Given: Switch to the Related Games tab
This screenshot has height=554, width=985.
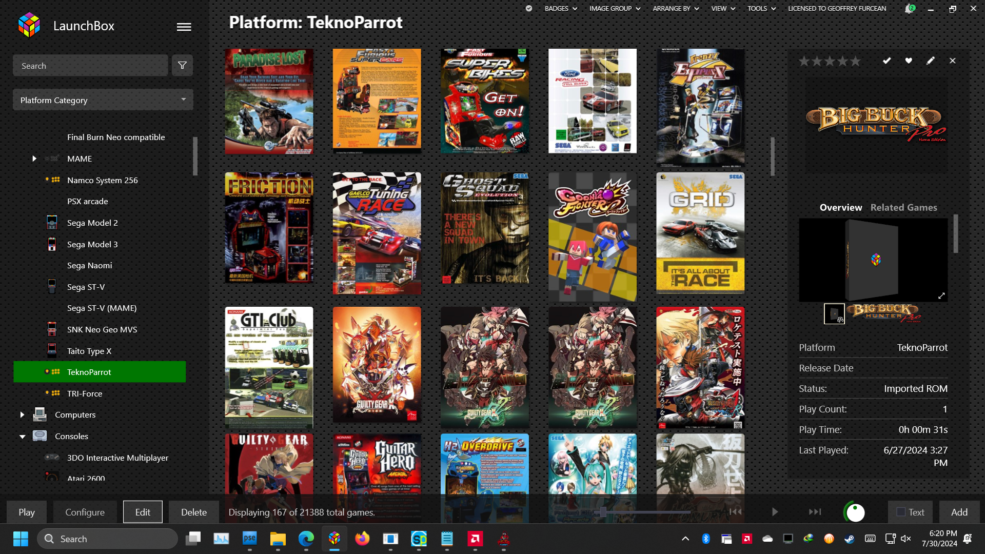Looking at the screenshot, I should click(x=903, y=207).
